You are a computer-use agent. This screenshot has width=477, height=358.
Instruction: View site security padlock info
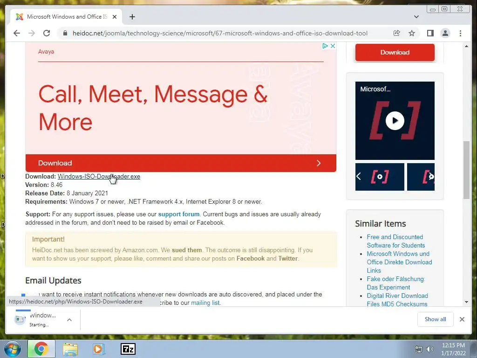65,33
